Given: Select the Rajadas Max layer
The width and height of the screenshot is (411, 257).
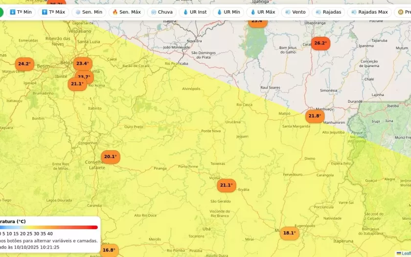Looking at the screenshot, I should click(x=369, y=12).
